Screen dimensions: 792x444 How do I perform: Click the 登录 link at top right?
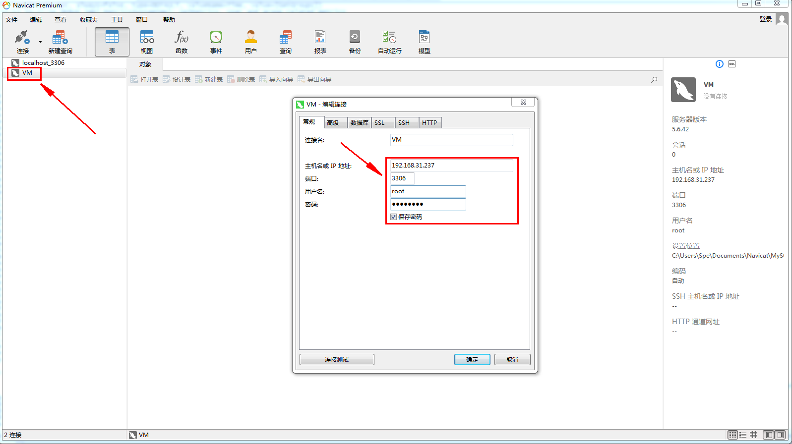coord(766,19)
